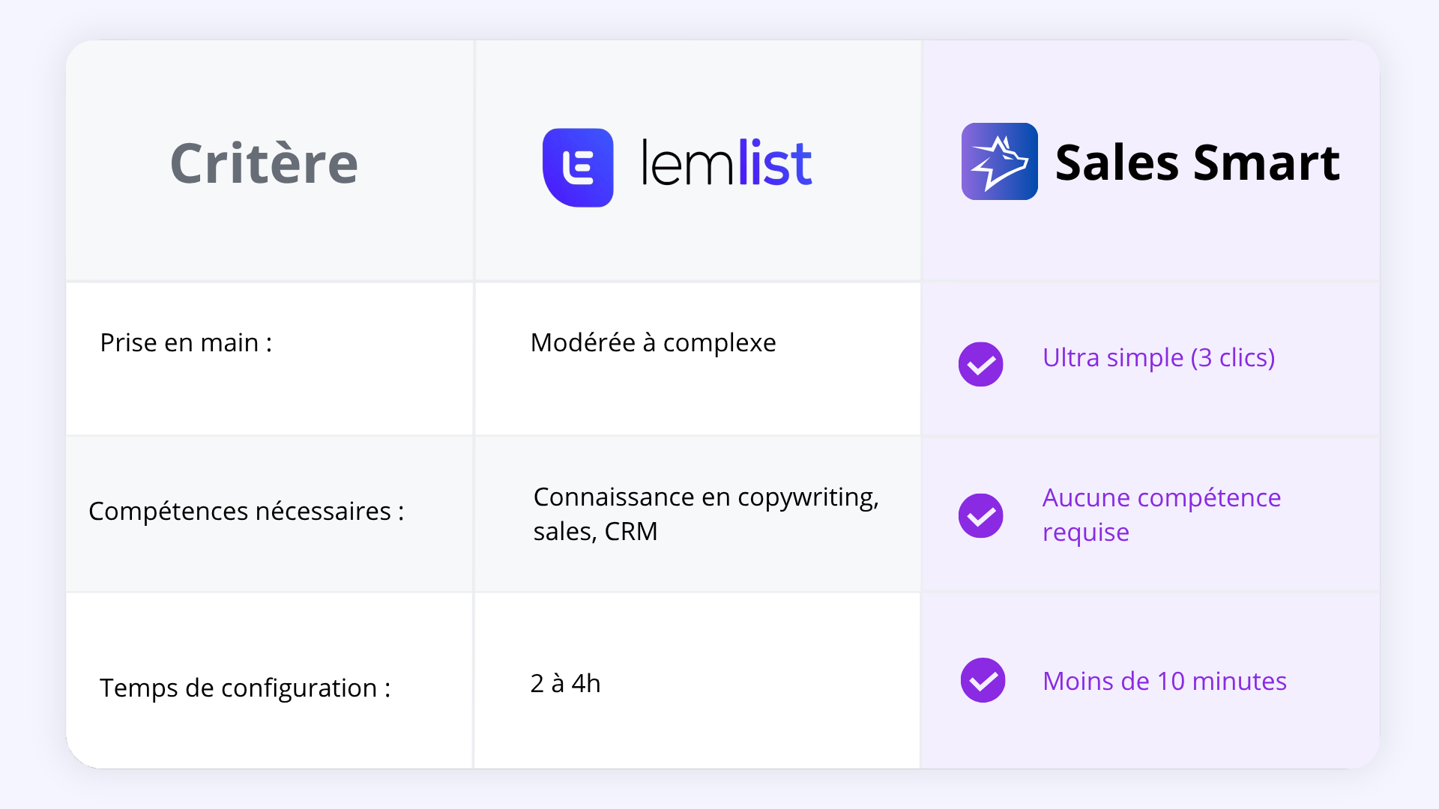Select the Prise en main row label

click(x=186, y=342)
